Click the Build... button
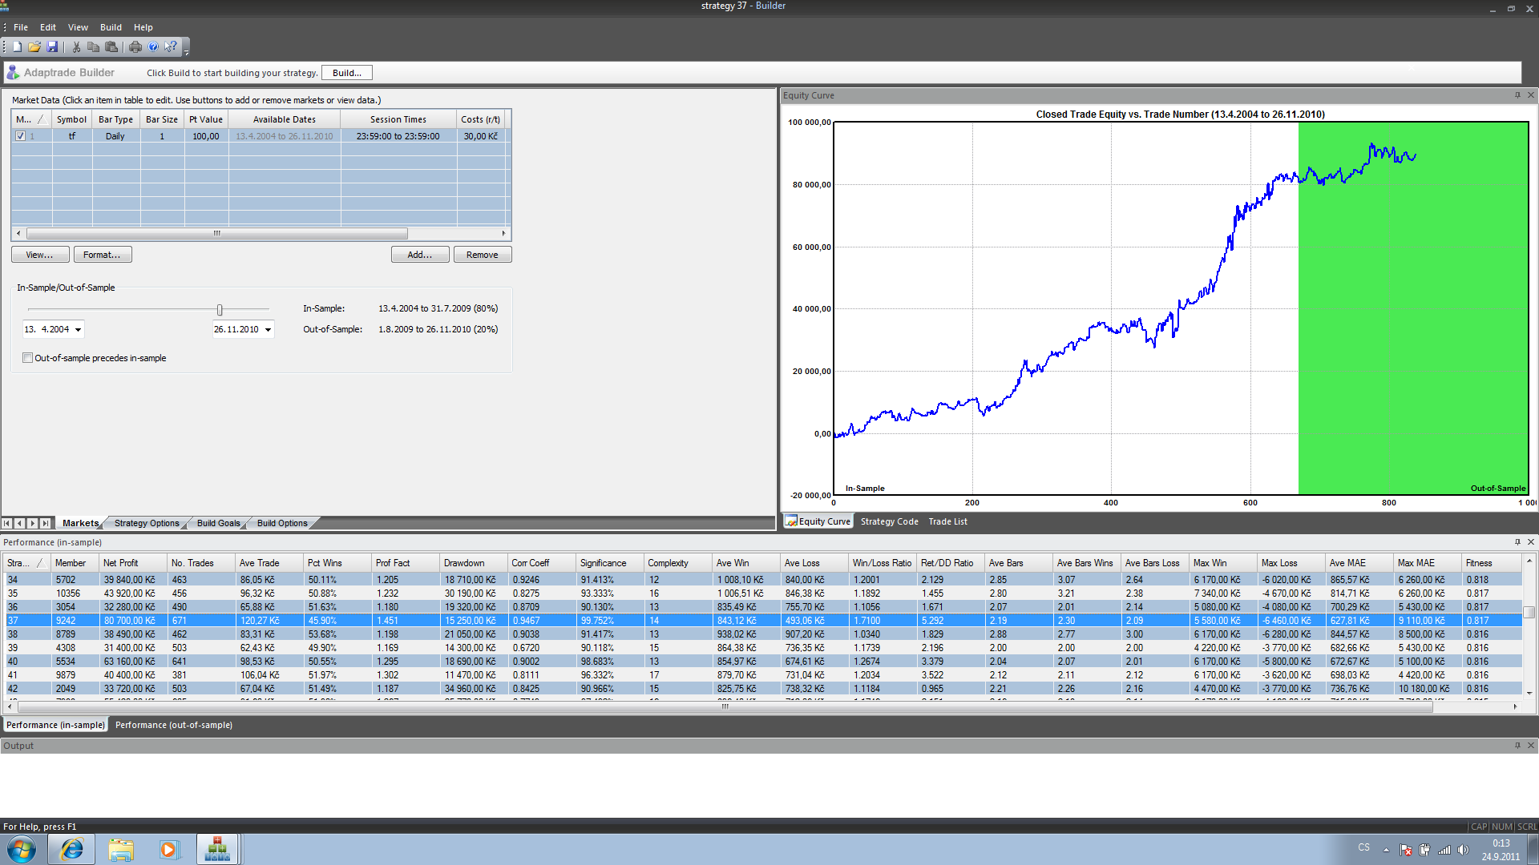This screenshot has width=1539, height=865. pyautogui.click(x=346, y=73)
